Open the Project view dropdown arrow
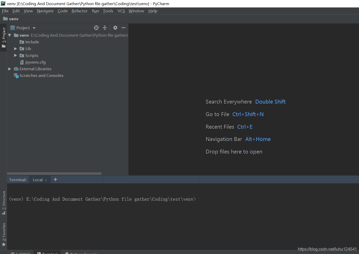Image resolution: width=359 pixels, height=254 pixels. [34, 28]
